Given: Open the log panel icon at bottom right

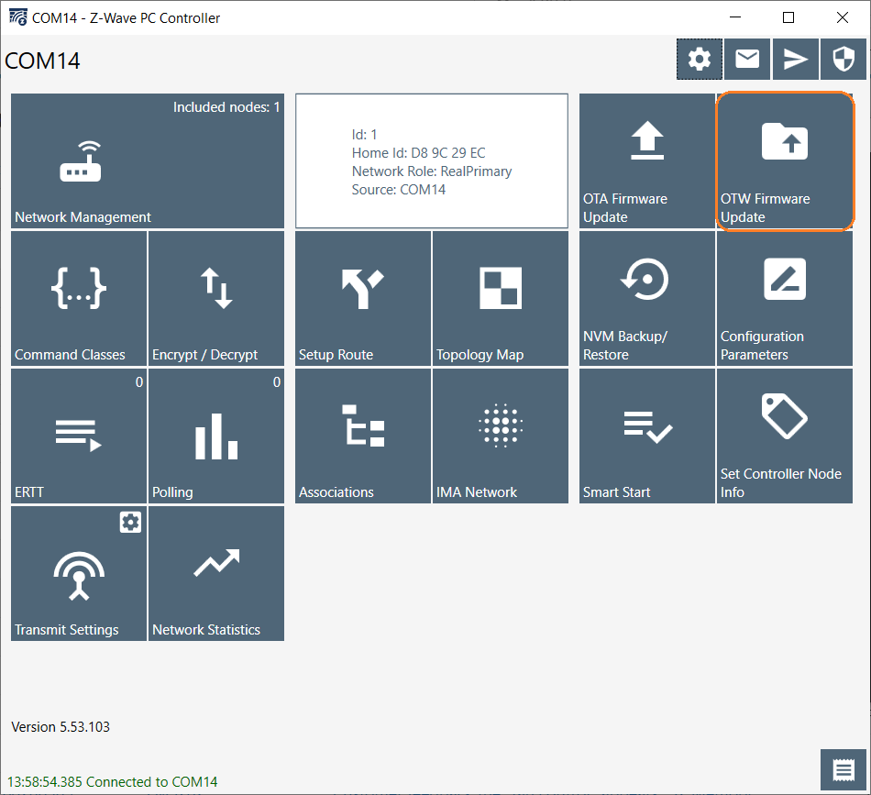Looking at the screenshot, I should (843, 770).
